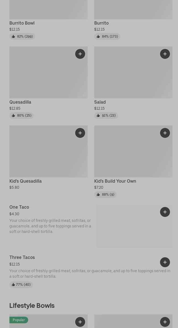Open the Burrito item title
Image resolution: width=178 pixels, height=328 pixels.
click(101, 23)
